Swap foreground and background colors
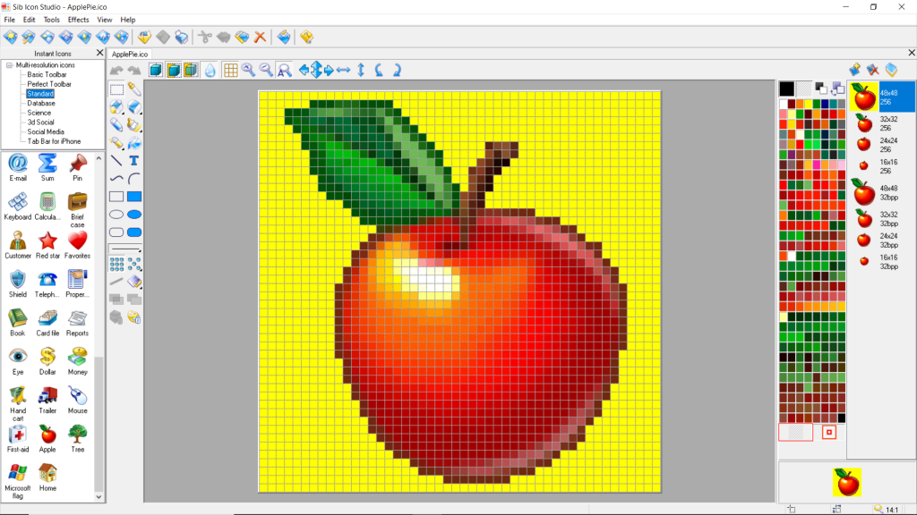 coord(837,89)
